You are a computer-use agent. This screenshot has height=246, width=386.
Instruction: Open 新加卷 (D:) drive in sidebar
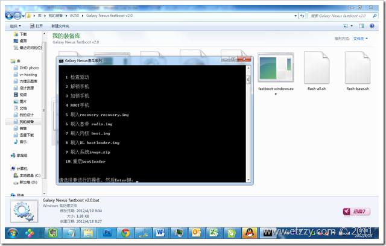(25, 182)
